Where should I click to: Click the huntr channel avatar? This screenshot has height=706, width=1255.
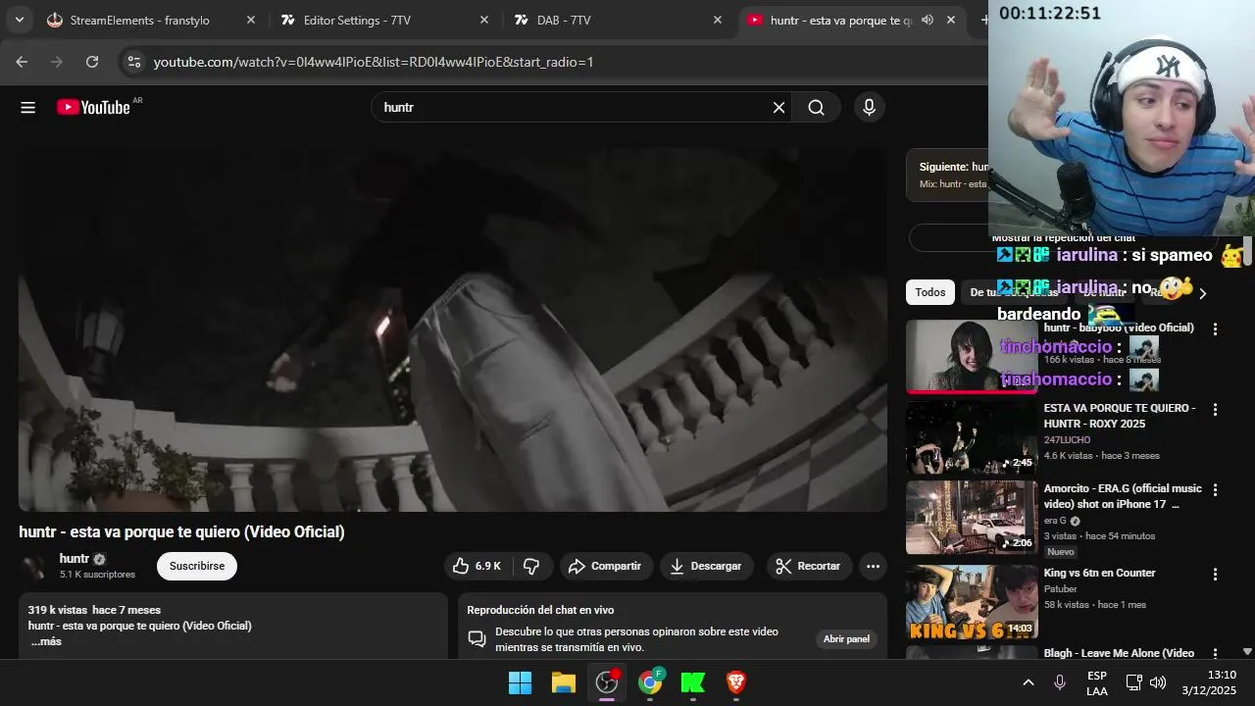(34, 567)
